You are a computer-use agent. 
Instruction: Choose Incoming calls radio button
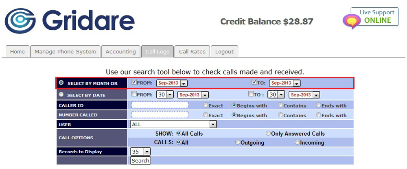pyautogui.click(x=297, y=143)
